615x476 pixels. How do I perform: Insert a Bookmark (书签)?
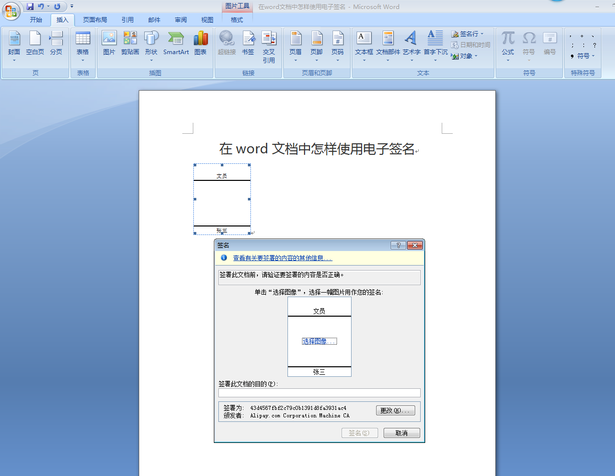point(248,42)
